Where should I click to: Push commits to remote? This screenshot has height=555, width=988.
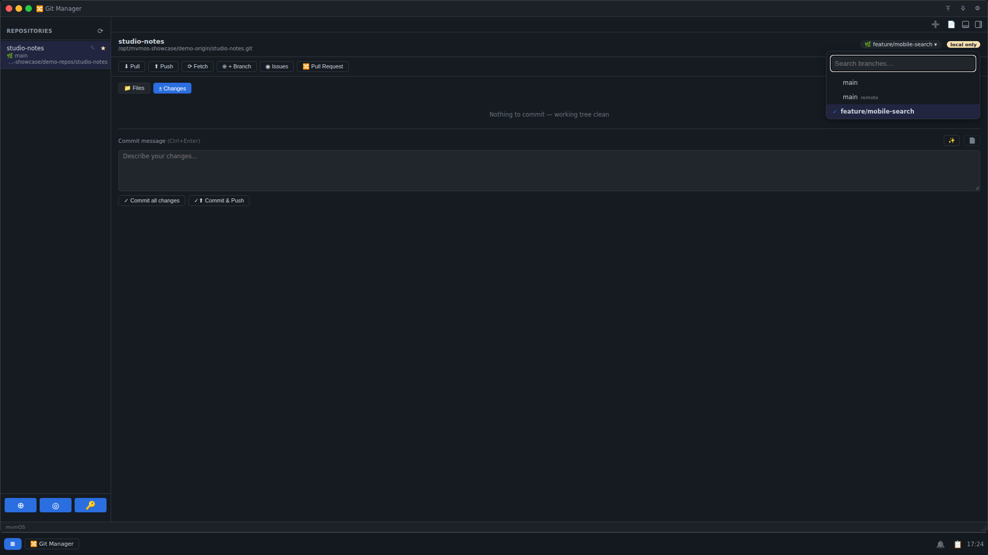(164, 66)
